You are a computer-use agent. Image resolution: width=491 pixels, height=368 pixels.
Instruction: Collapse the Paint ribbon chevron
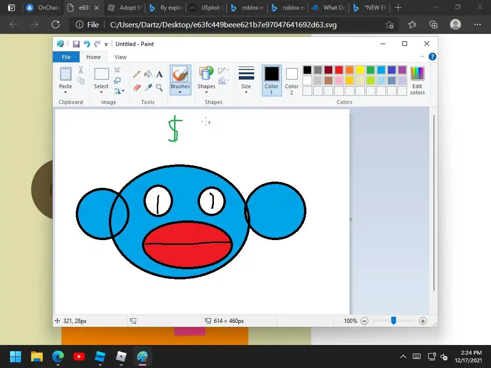point(422,57)
